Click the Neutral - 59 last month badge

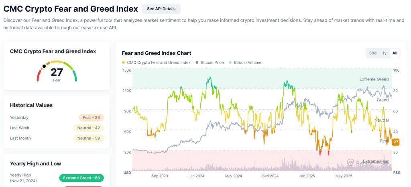pyautogui.click(x=89, y=139)
